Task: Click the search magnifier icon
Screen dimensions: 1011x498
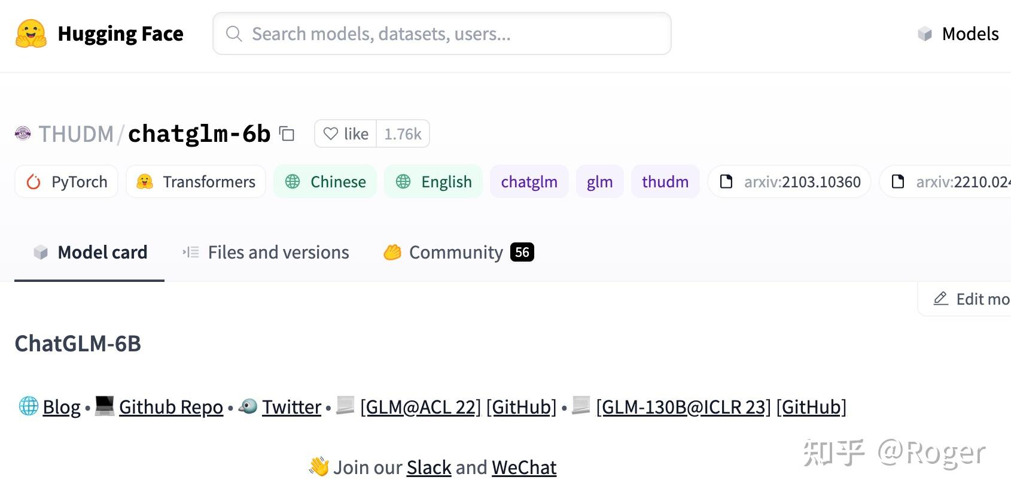Action: click(x=234, y=34)
